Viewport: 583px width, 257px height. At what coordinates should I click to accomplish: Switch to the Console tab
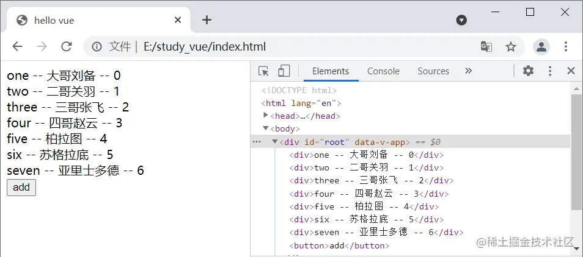(383, 71)
